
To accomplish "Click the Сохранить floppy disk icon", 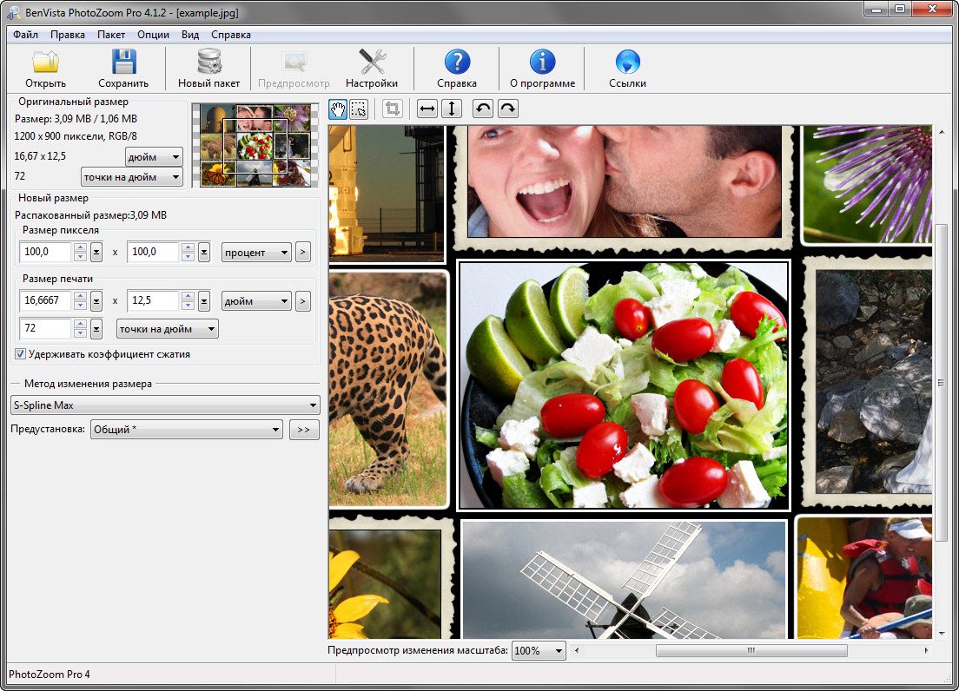I will click(x=122, y=63).
